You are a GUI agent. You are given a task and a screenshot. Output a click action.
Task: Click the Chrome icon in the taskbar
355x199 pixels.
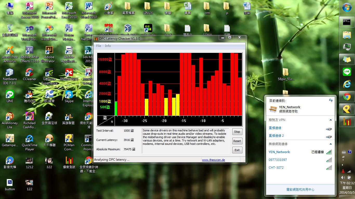pyautogui.click(x=347, y=97)
